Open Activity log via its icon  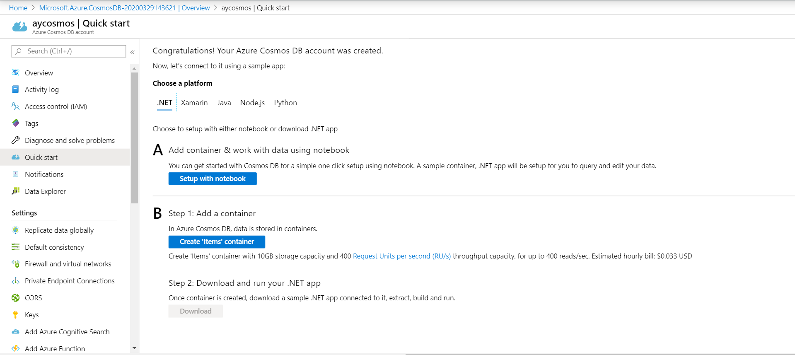coord(16,89)
